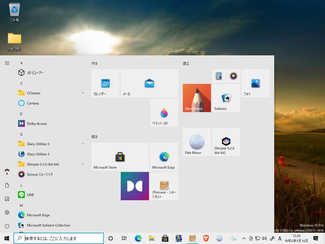The height and width of the screenshot is (244, 325).
Task: Click the C letter group header
Action: [21, 83]
